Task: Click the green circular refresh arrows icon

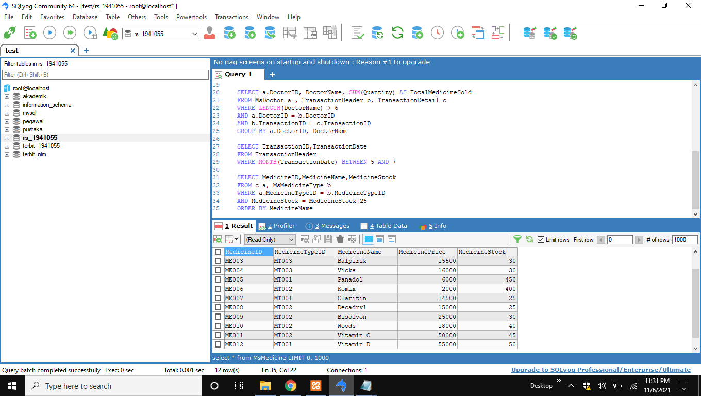Action: (397, 33)
